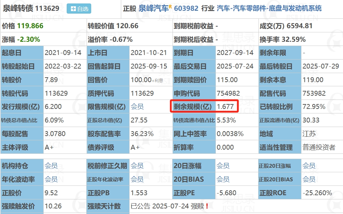Open 会员 link for 正股年化波动率

pos(137,179)
